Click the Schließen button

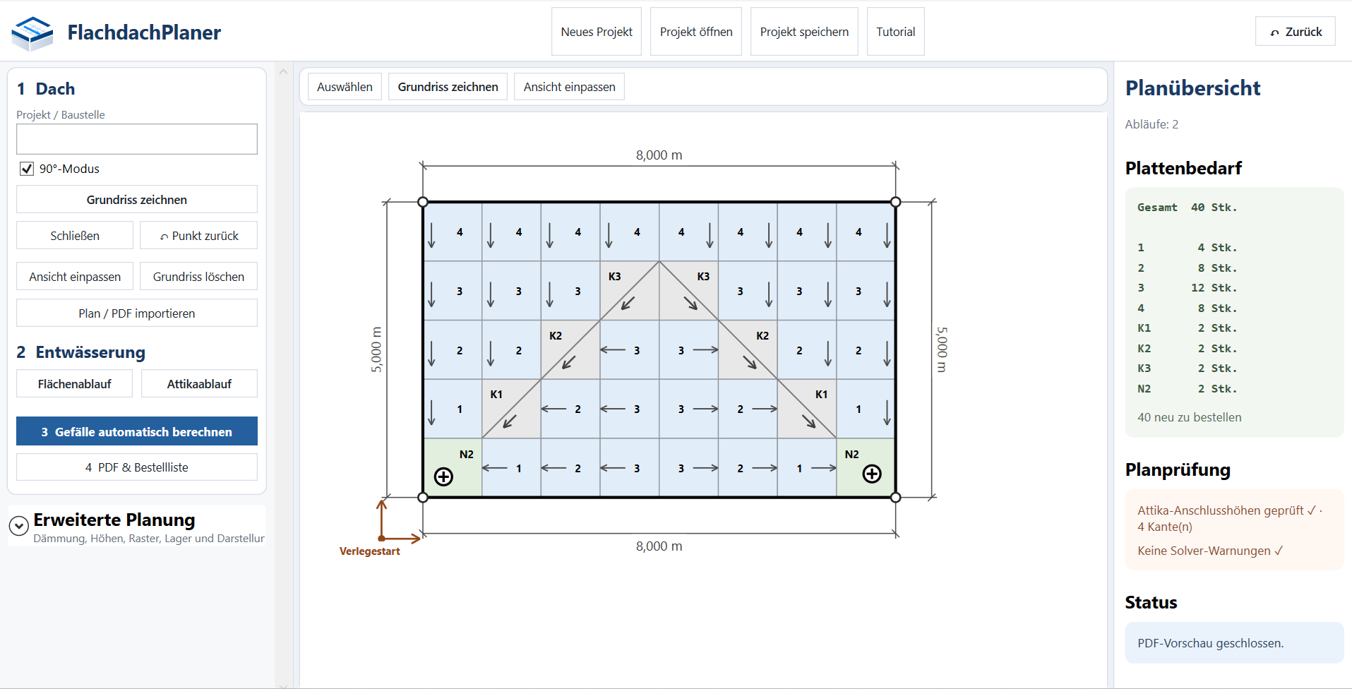coord(75,236)
